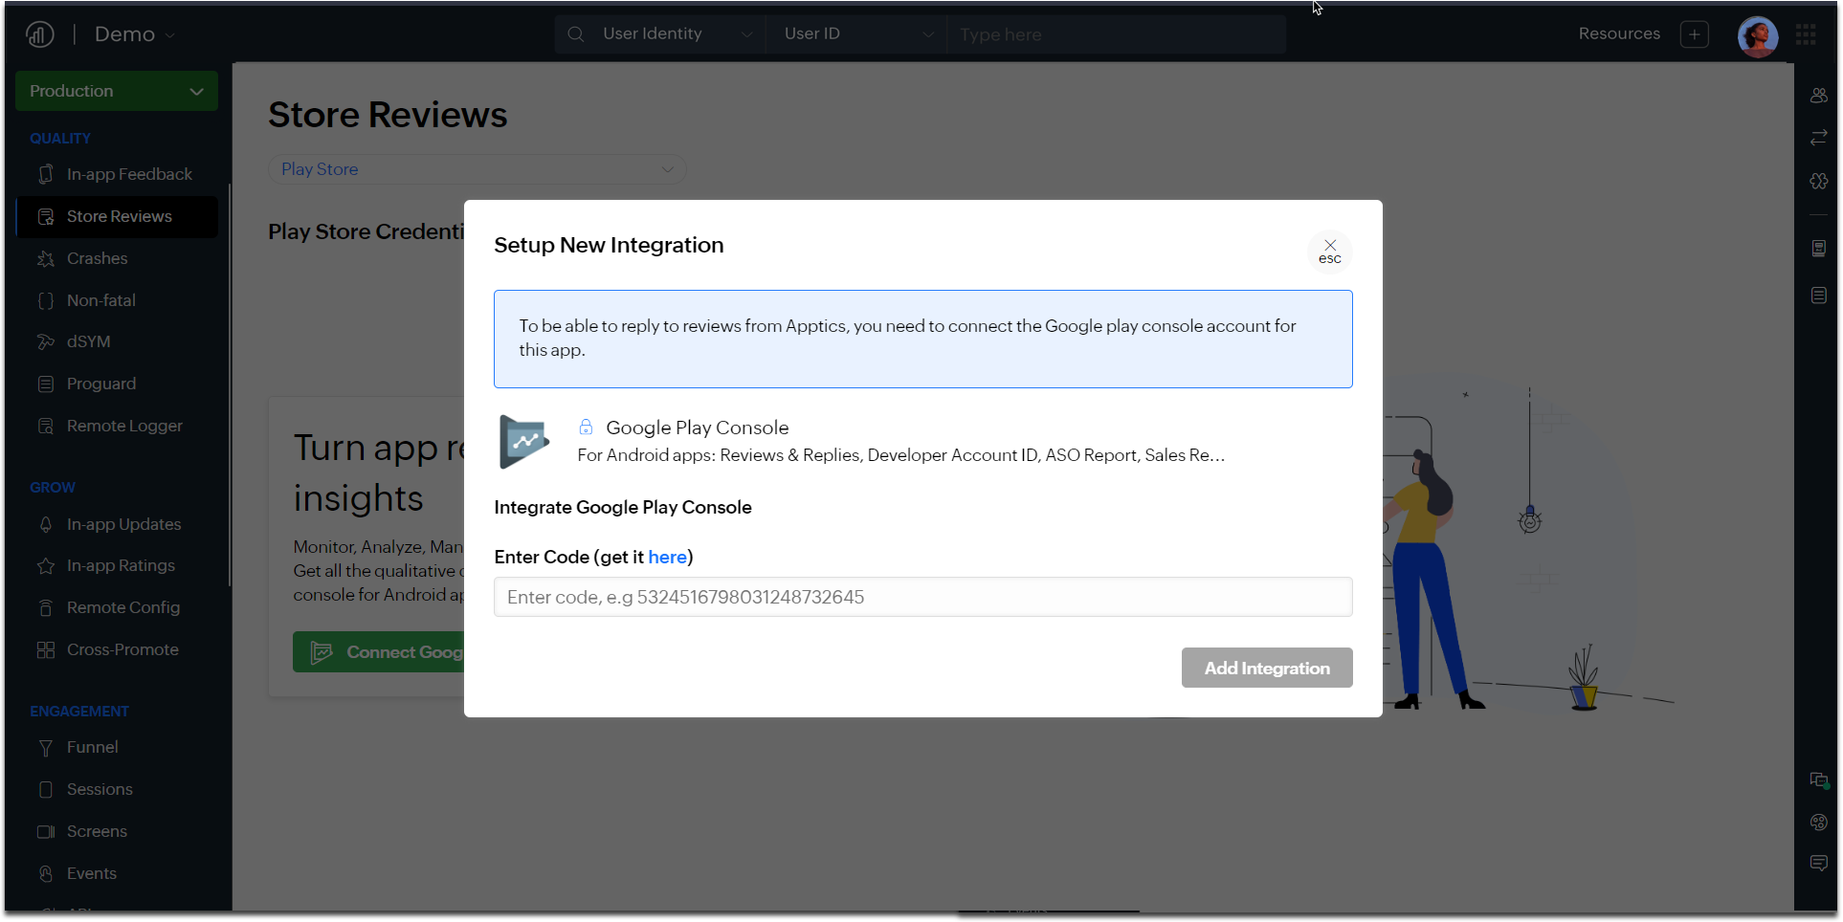Open Non-fatal in sidebar
The height and width of the screenshot is (922, 1843).
click(117, 300)
